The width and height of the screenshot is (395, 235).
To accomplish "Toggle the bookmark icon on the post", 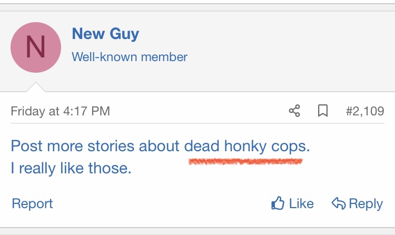I will [323, 111].
